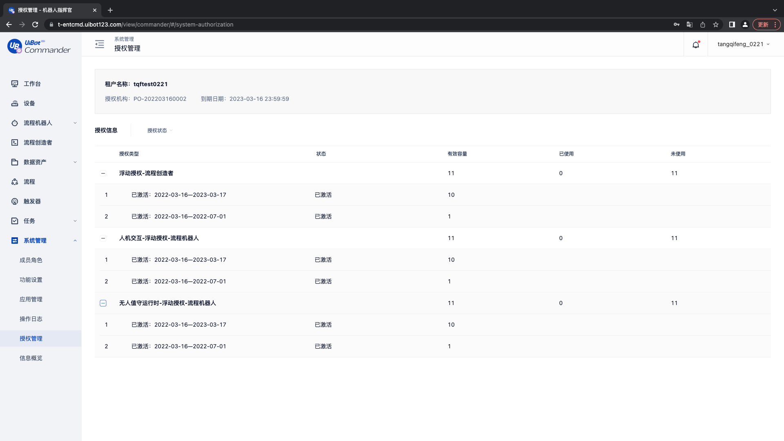784x441 pixels.
Task: Click the 未使用 column header
Action: pos(678,154)
